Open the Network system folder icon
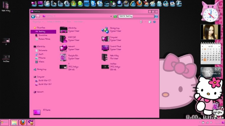Screen dimensions: 225x126 tap(64, 48)
